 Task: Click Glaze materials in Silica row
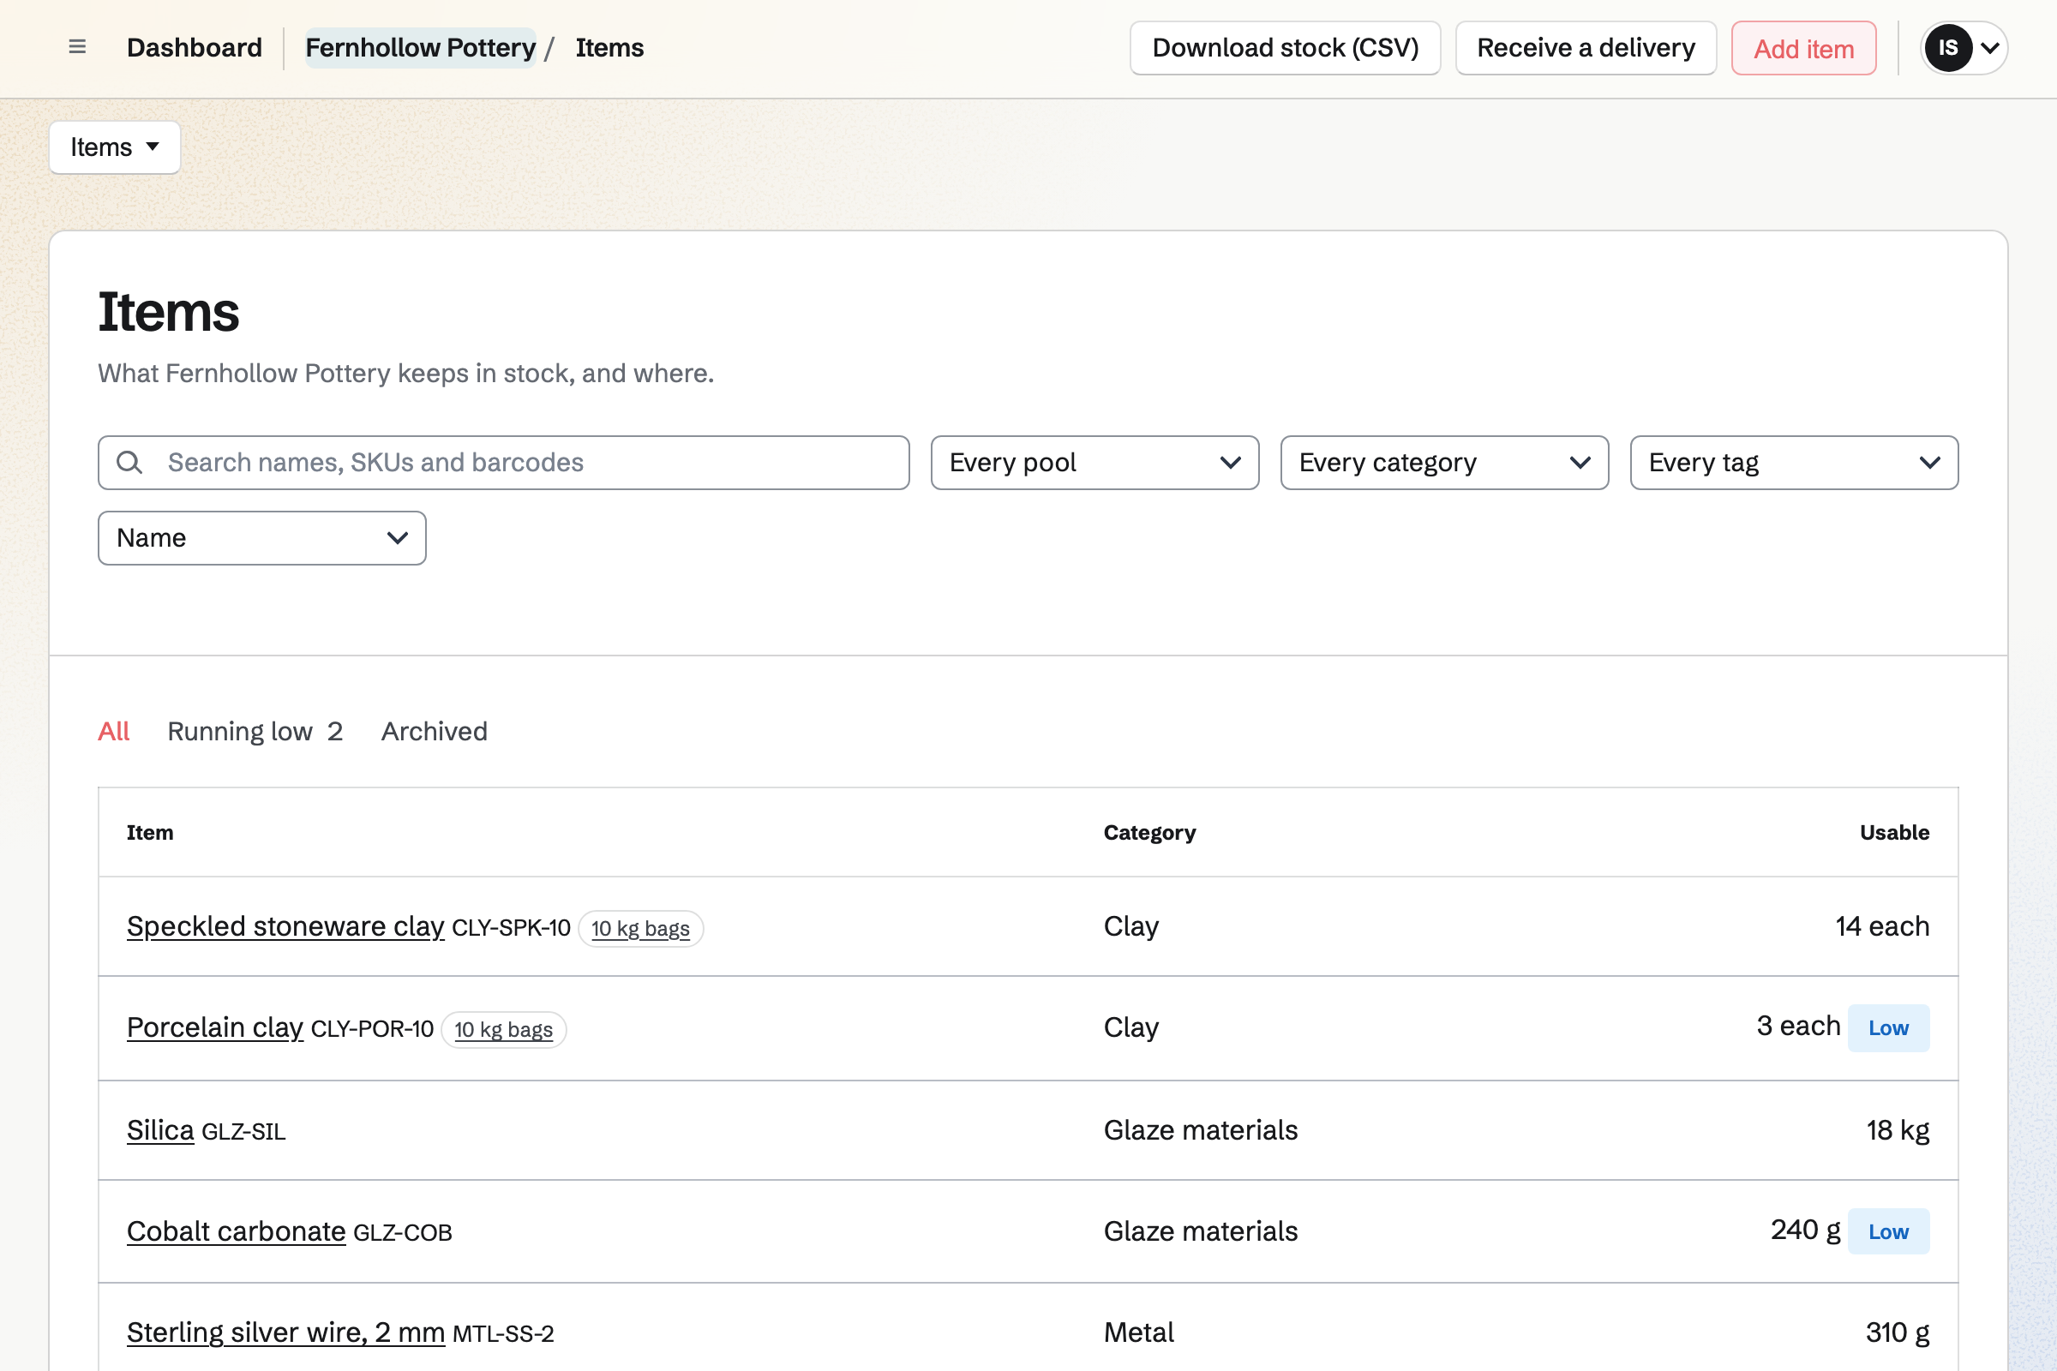click(1201, 1129)
